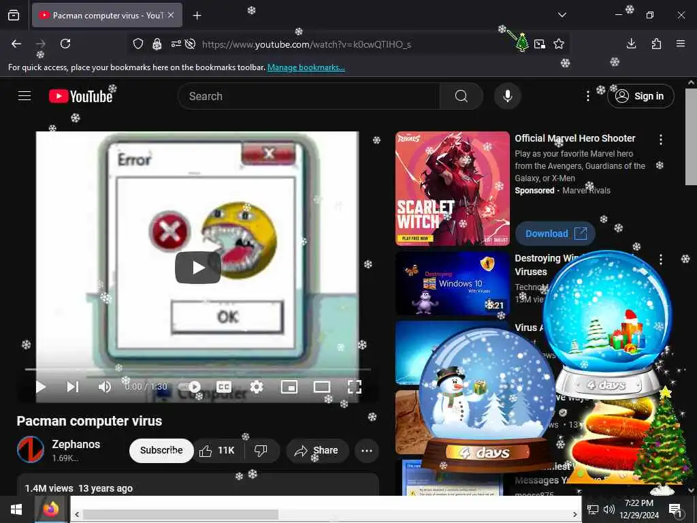
Task: Click the autoplay blocked icon in address bar
Action: click(x=191, y=44)
